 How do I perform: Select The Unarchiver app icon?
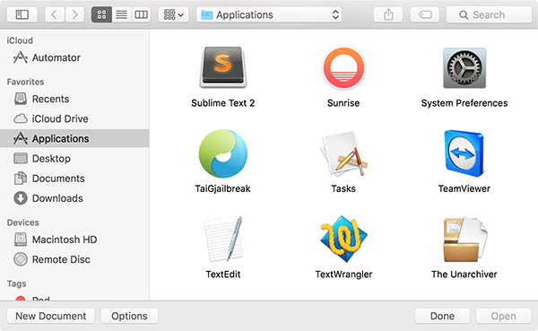tap(464, 240)
